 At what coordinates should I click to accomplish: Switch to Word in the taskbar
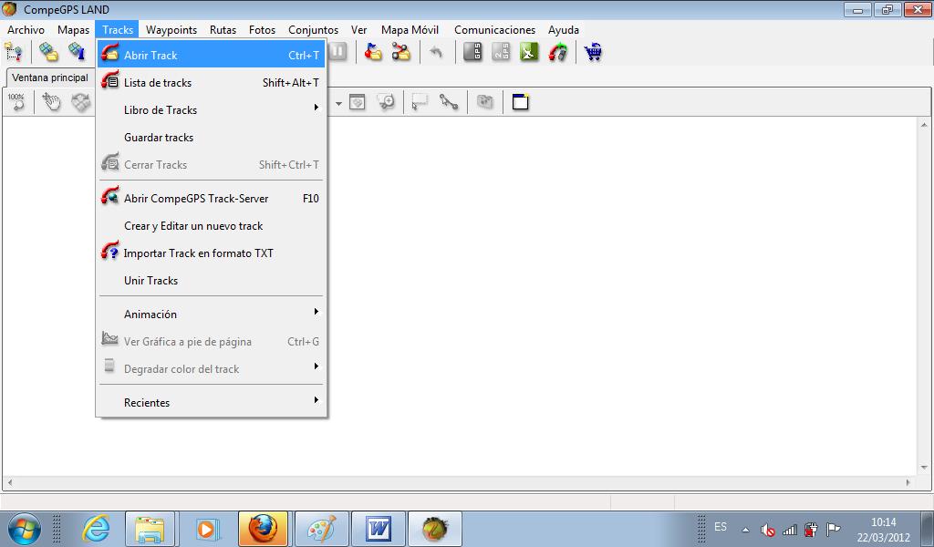pyautogui.click(x=378, y=529)
